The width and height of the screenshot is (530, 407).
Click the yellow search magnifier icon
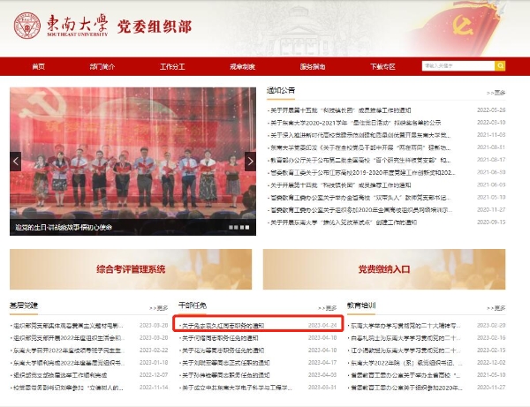point(500,65)
